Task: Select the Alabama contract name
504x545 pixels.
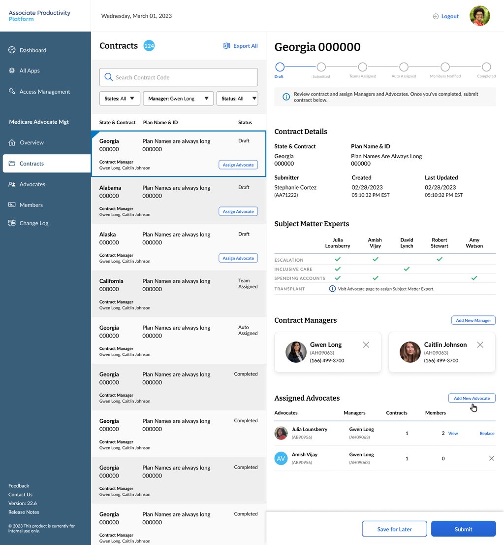Action: (x=110, y=188)
